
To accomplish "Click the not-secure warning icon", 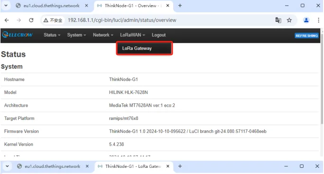I will 46,20.
